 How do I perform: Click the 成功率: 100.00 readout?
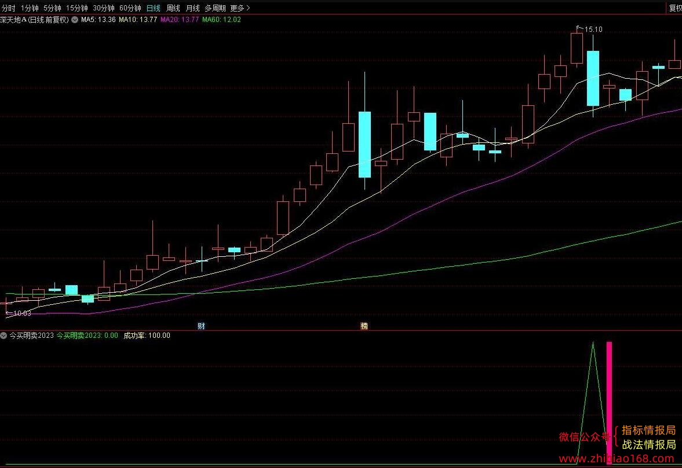click(147, 336)
